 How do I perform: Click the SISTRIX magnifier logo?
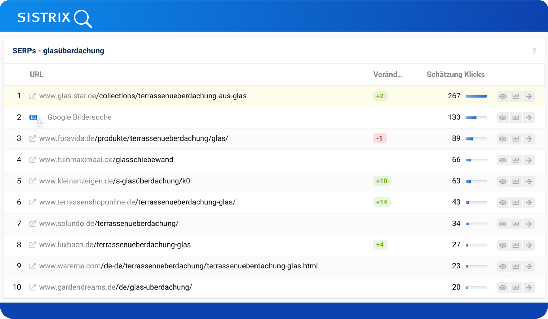[83, 18]
